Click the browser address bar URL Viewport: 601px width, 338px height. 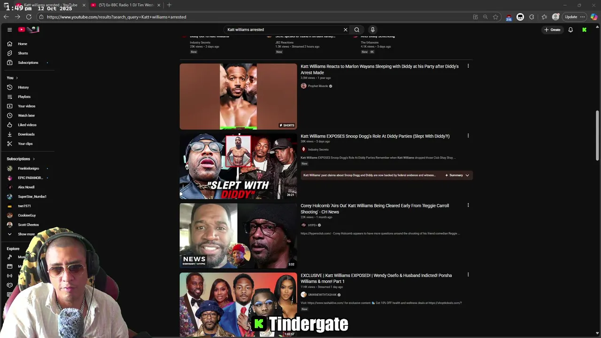click(x=116, y=17)
